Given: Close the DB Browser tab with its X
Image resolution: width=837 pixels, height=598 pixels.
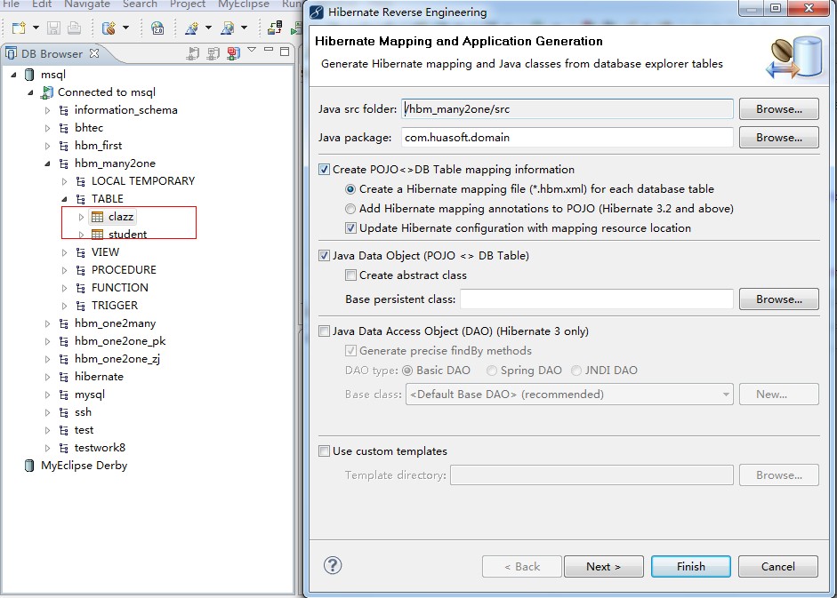Looking at the screenshot, I should pyautogui.click(x=94, y=53).
